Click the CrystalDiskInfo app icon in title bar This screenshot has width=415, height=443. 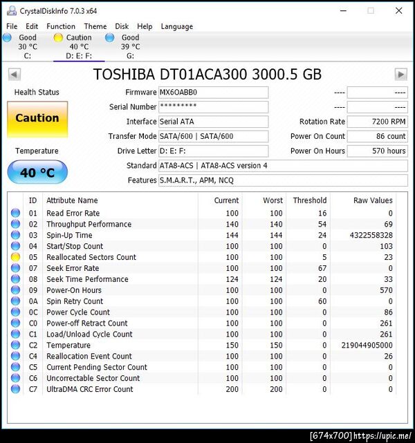click(x=11, y=11)
